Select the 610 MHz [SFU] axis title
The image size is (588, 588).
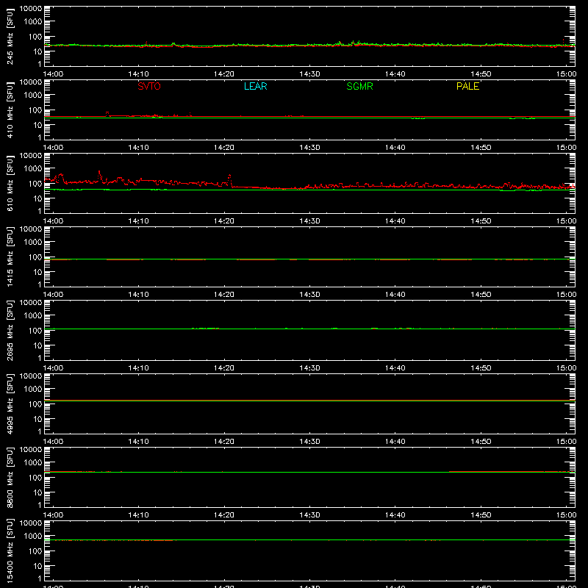pyautogui.click(x=10, y=183)
